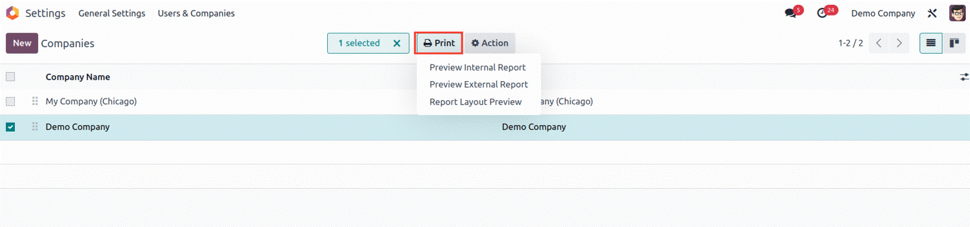970x227 pixels.
Task: Grab drag handle of My Company (Chicago) row
Action: [35, 101]
